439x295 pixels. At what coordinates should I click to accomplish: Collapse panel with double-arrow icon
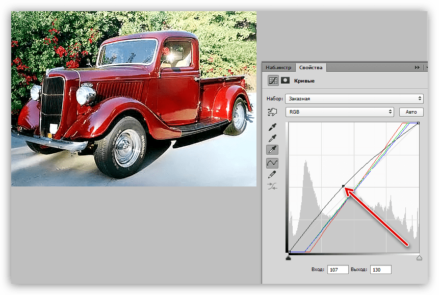click(x=417, y=67)
